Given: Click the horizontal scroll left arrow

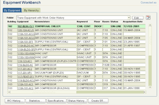Looking at the screenshot, I should point(9,92).
